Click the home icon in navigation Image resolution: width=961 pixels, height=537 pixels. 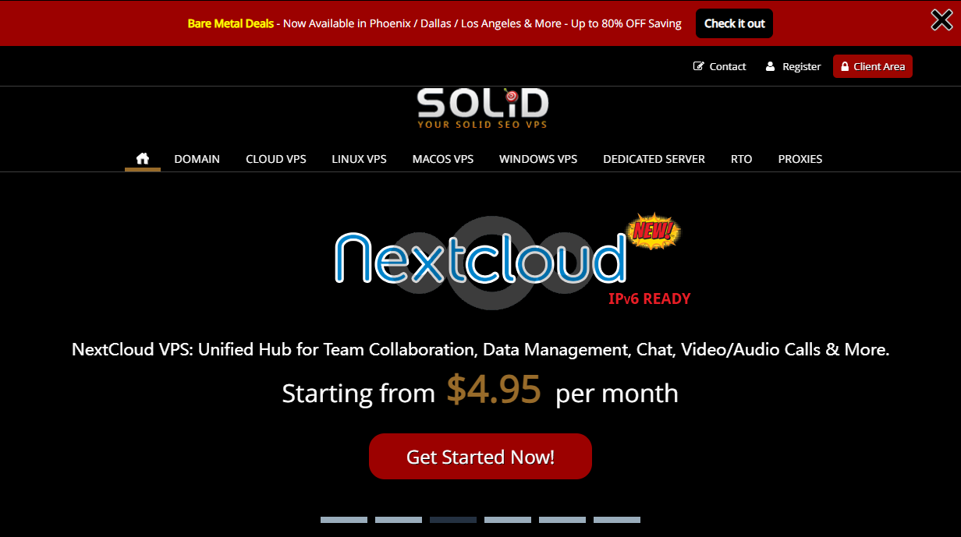143,158
